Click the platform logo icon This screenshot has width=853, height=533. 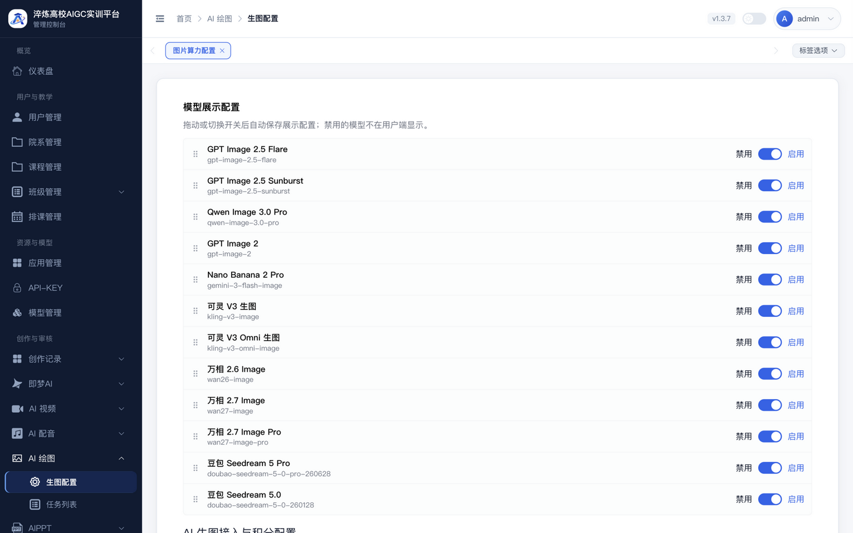(18, 18)
